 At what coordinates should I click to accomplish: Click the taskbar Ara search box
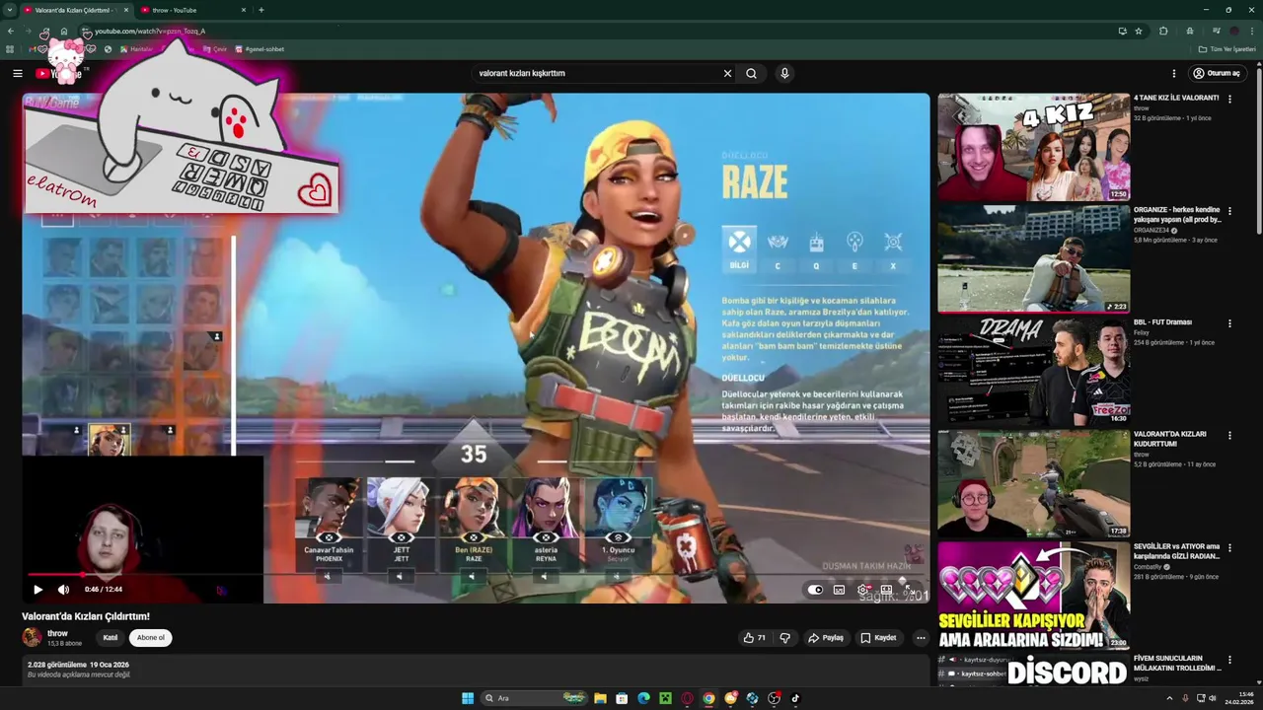pyautogui.click(x=533, y=698)
